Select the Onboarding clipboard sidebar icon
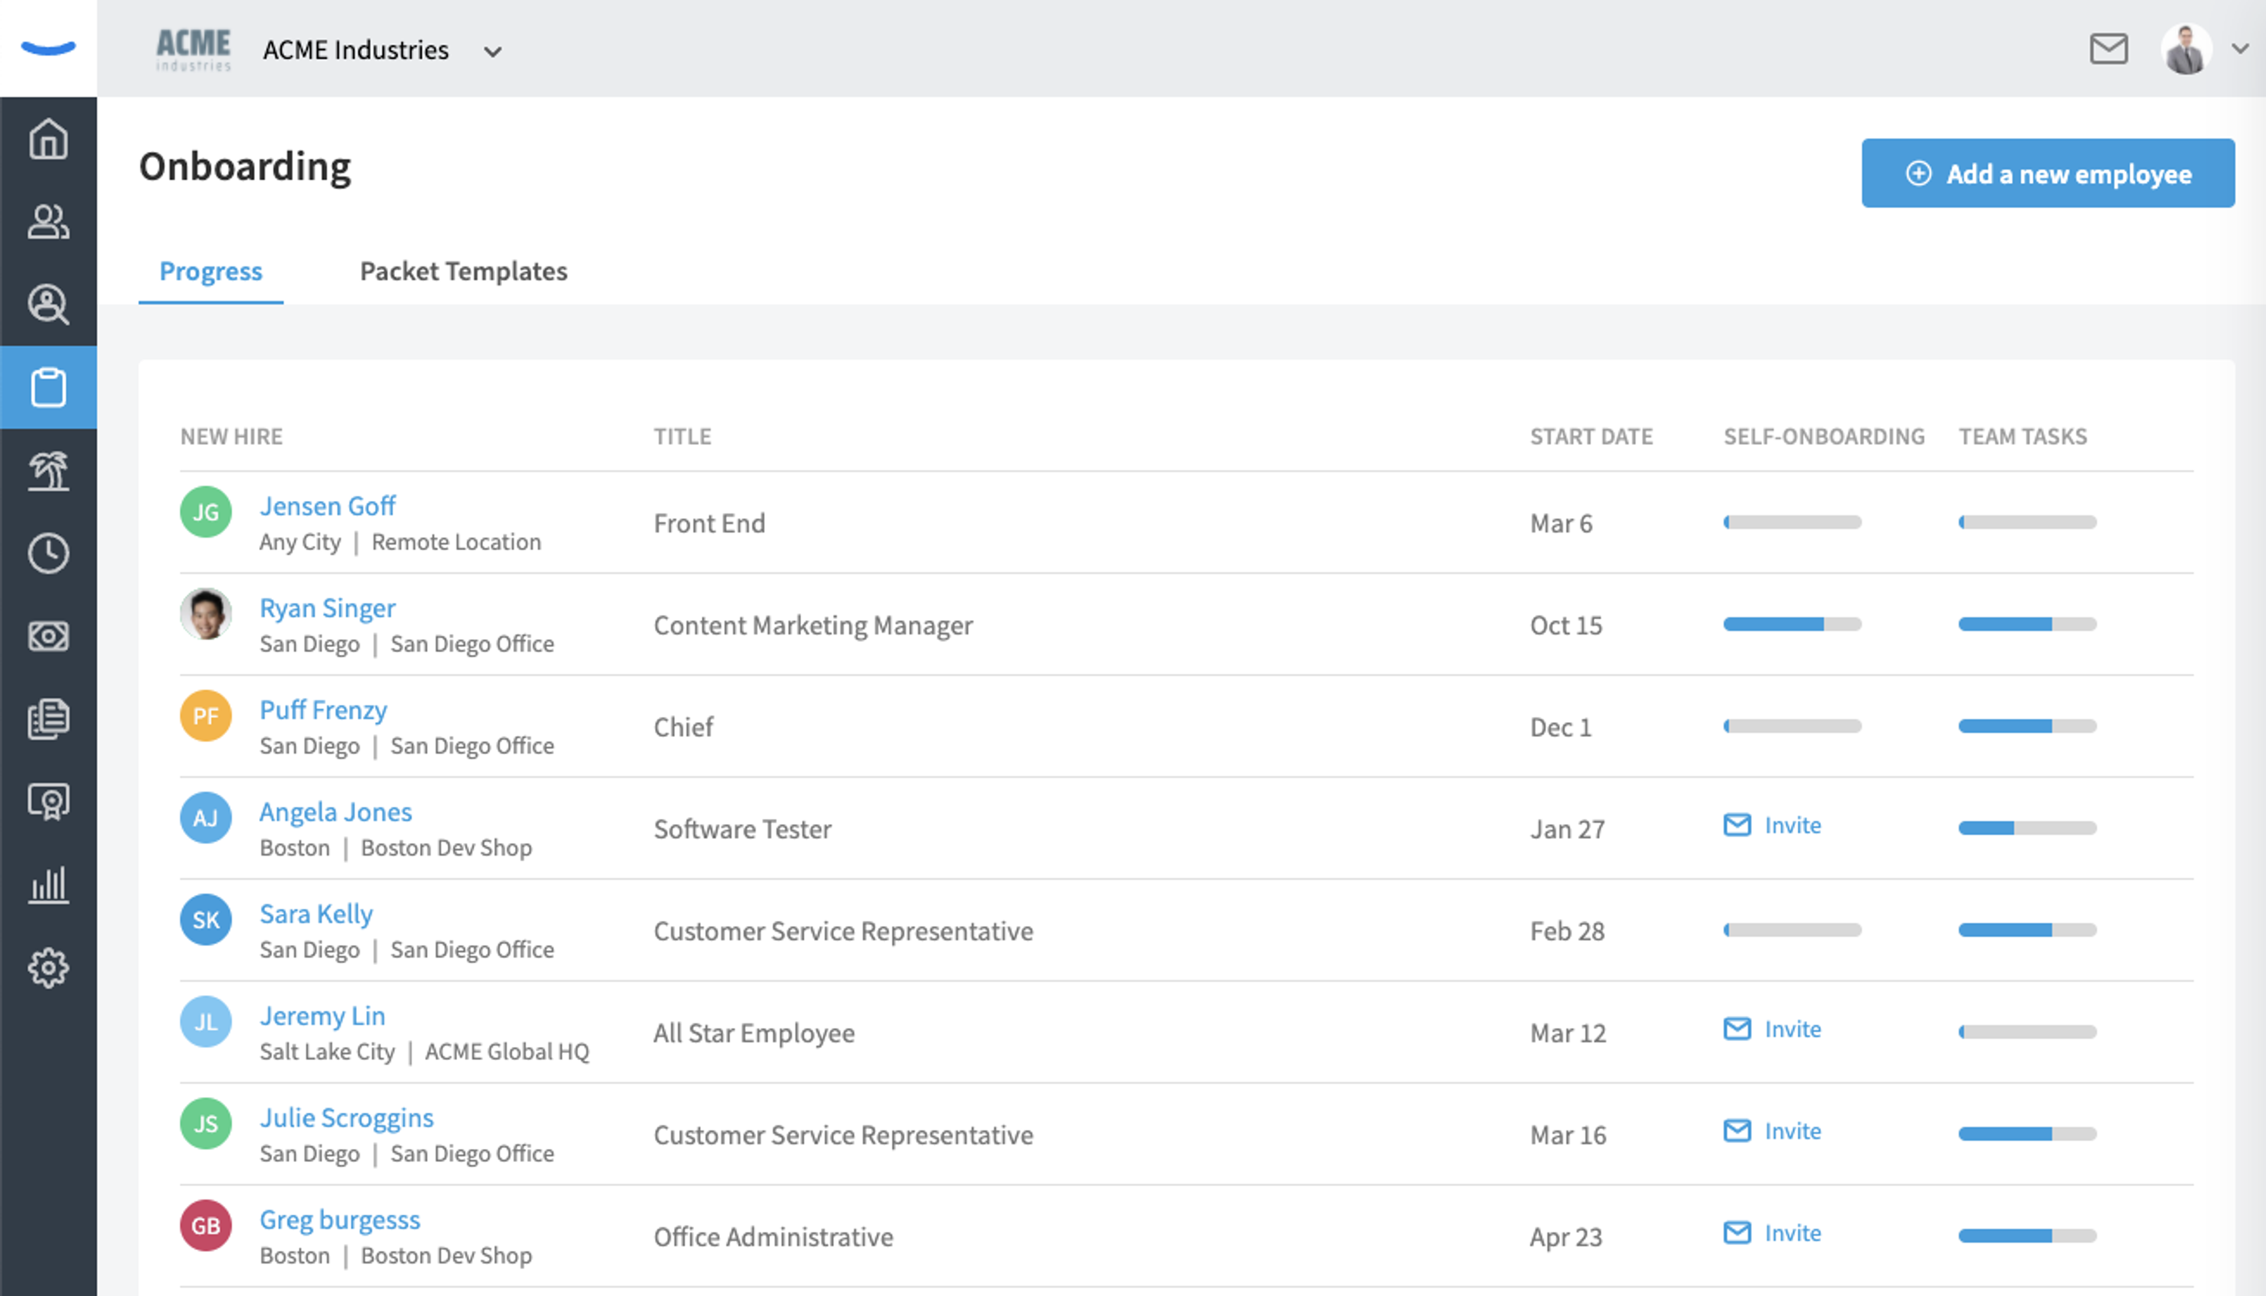The height and width of the screenshot is (1296, 2266). [48, 387]
